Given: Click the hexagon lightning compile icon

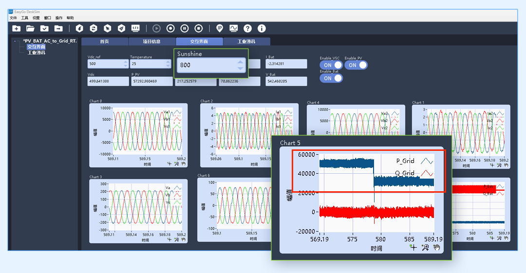Looking at the screenshot, I should pyautogui.click(x=79, y=29).
